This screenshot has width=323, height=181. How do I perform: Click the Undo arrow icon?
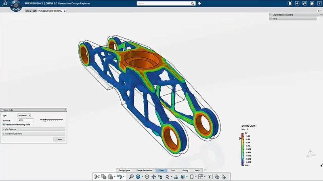[119, 177]
